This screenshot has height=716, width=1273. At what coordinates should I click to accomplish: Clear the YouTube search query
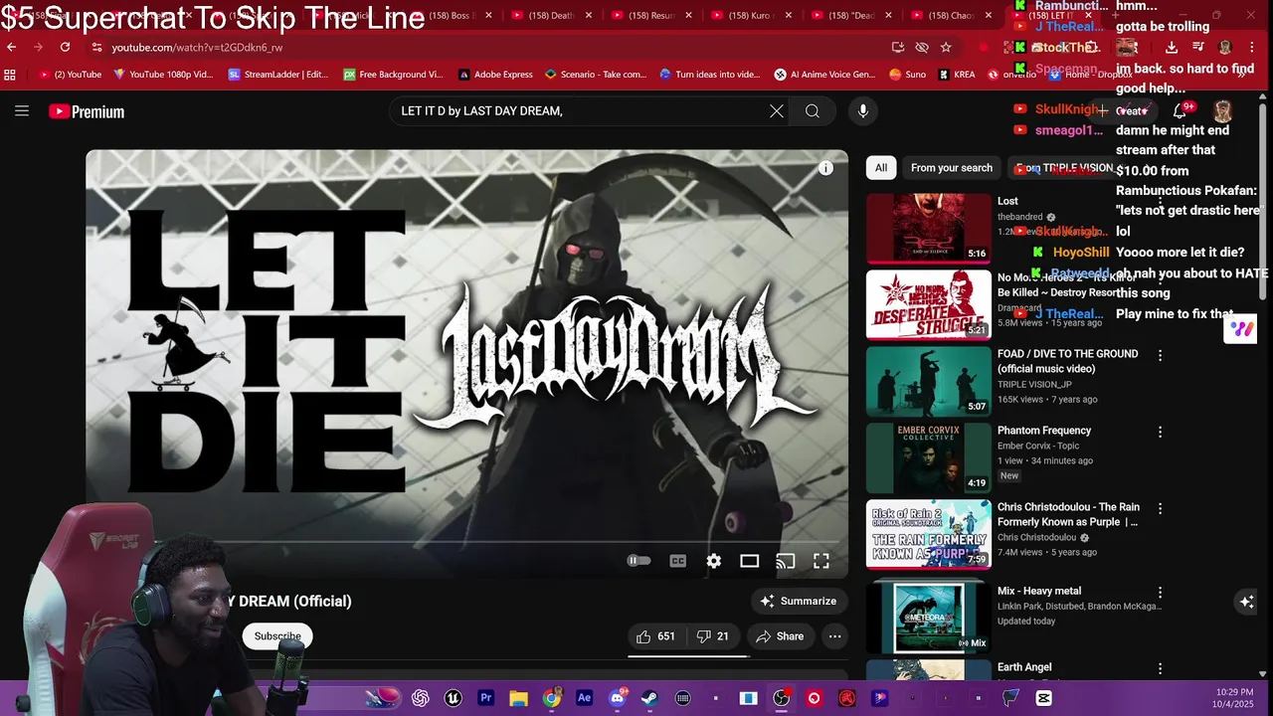777,111
